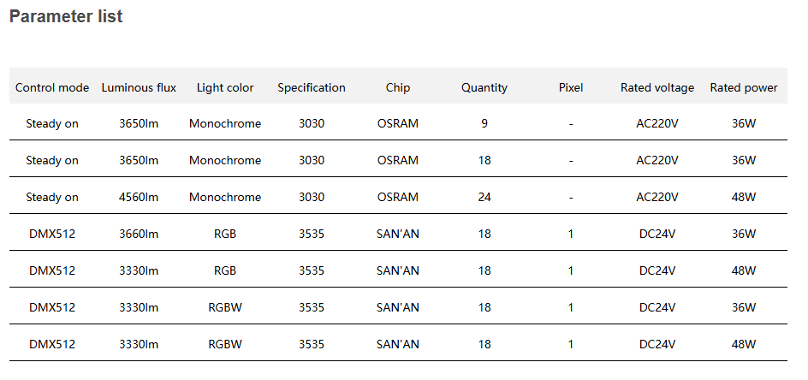Select the 3660lm luminous flux cell
The image size is (808, 380).
(139, 234)
